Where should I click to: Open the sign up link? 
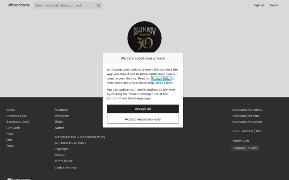(259, 5)
